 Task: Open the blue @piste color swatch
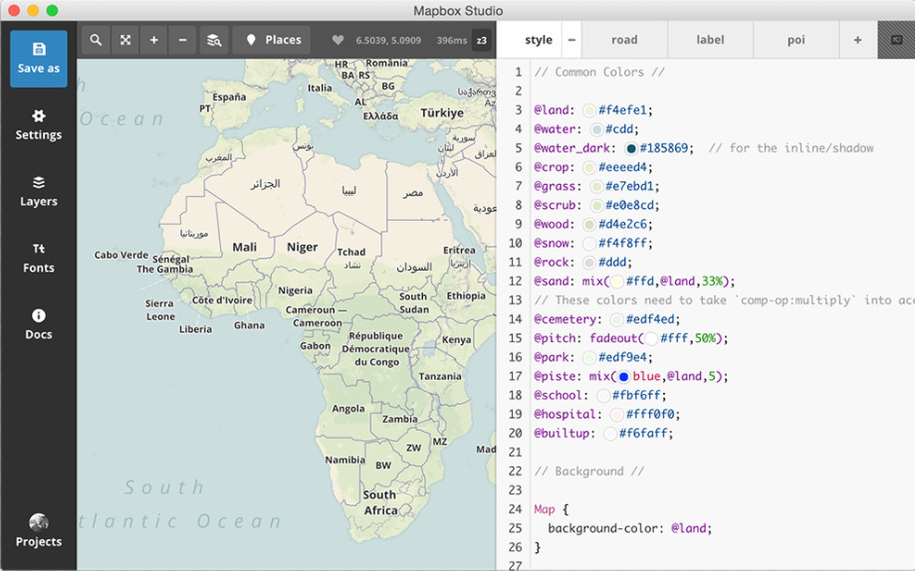[x=624, y=377]
